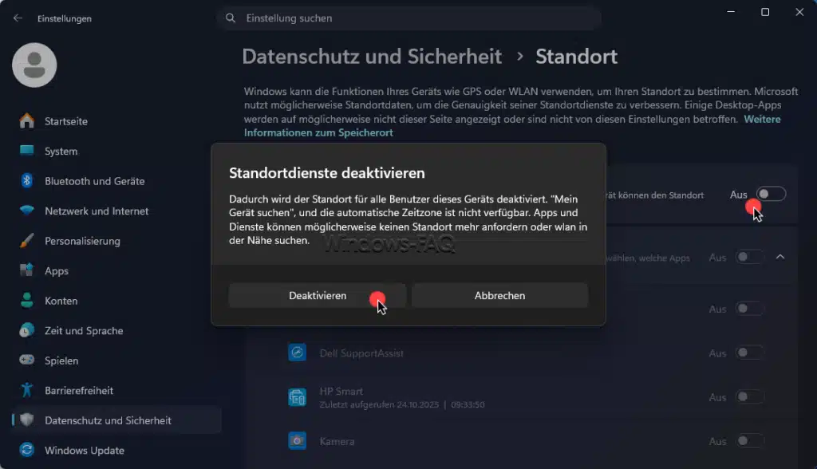Click the HP Smart app icon
Image resolution: width=817 pixels, height=469 pixels.
coord(297,397)
